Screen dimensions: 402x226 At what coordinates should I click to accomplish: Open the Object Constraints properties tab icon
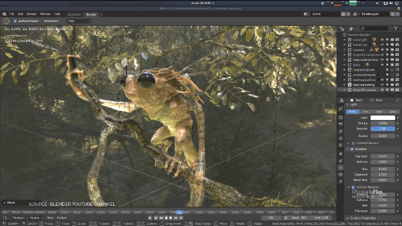pyautogui.click(x=340, y=161)
